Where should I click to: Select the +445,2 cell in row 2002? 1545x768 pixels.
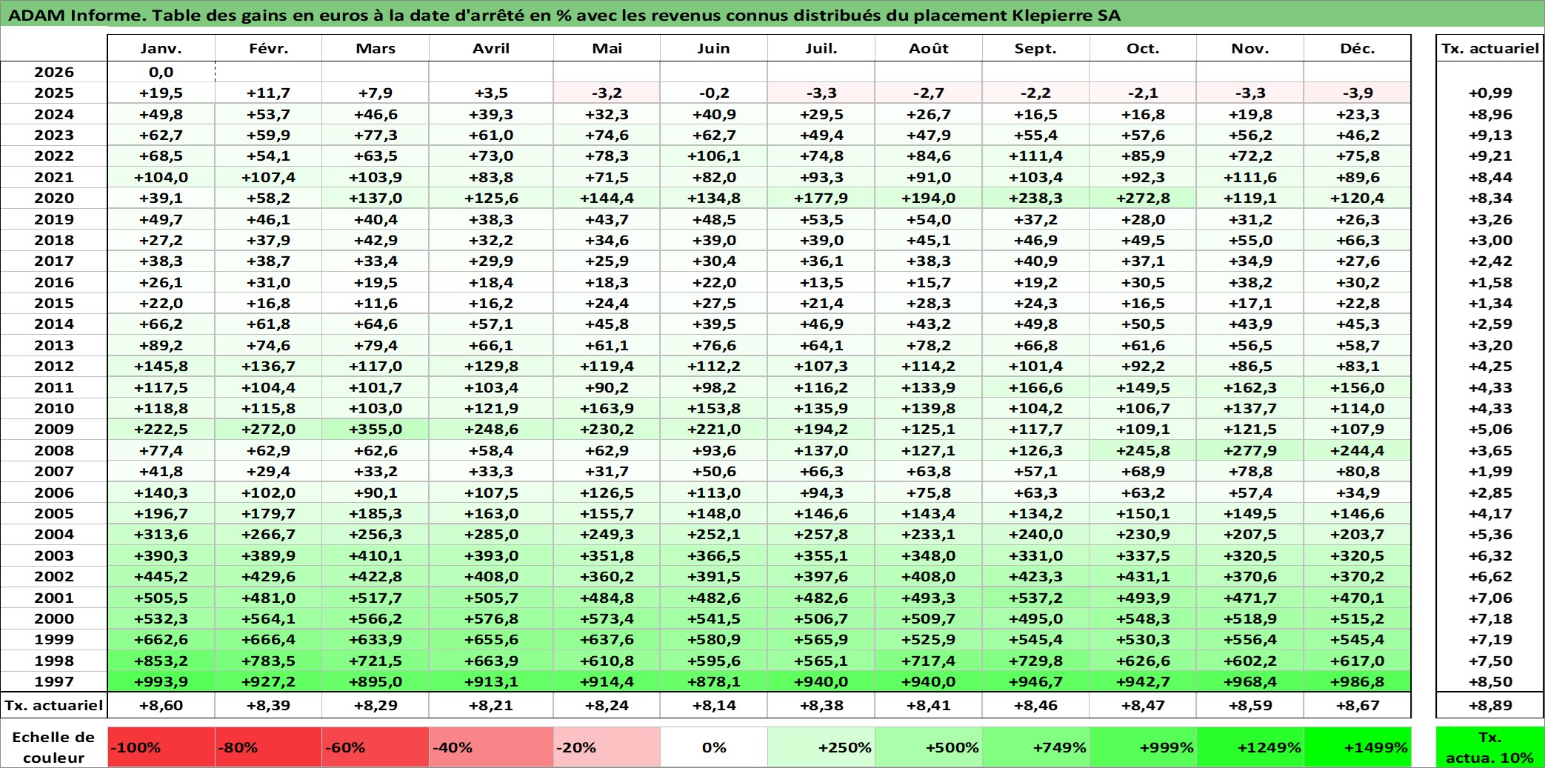(161, 576)
